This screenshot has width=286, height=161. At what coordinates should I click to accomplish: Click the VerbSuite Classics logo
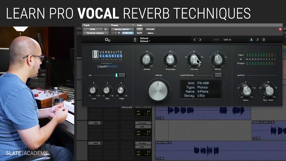tap(107, 55)
